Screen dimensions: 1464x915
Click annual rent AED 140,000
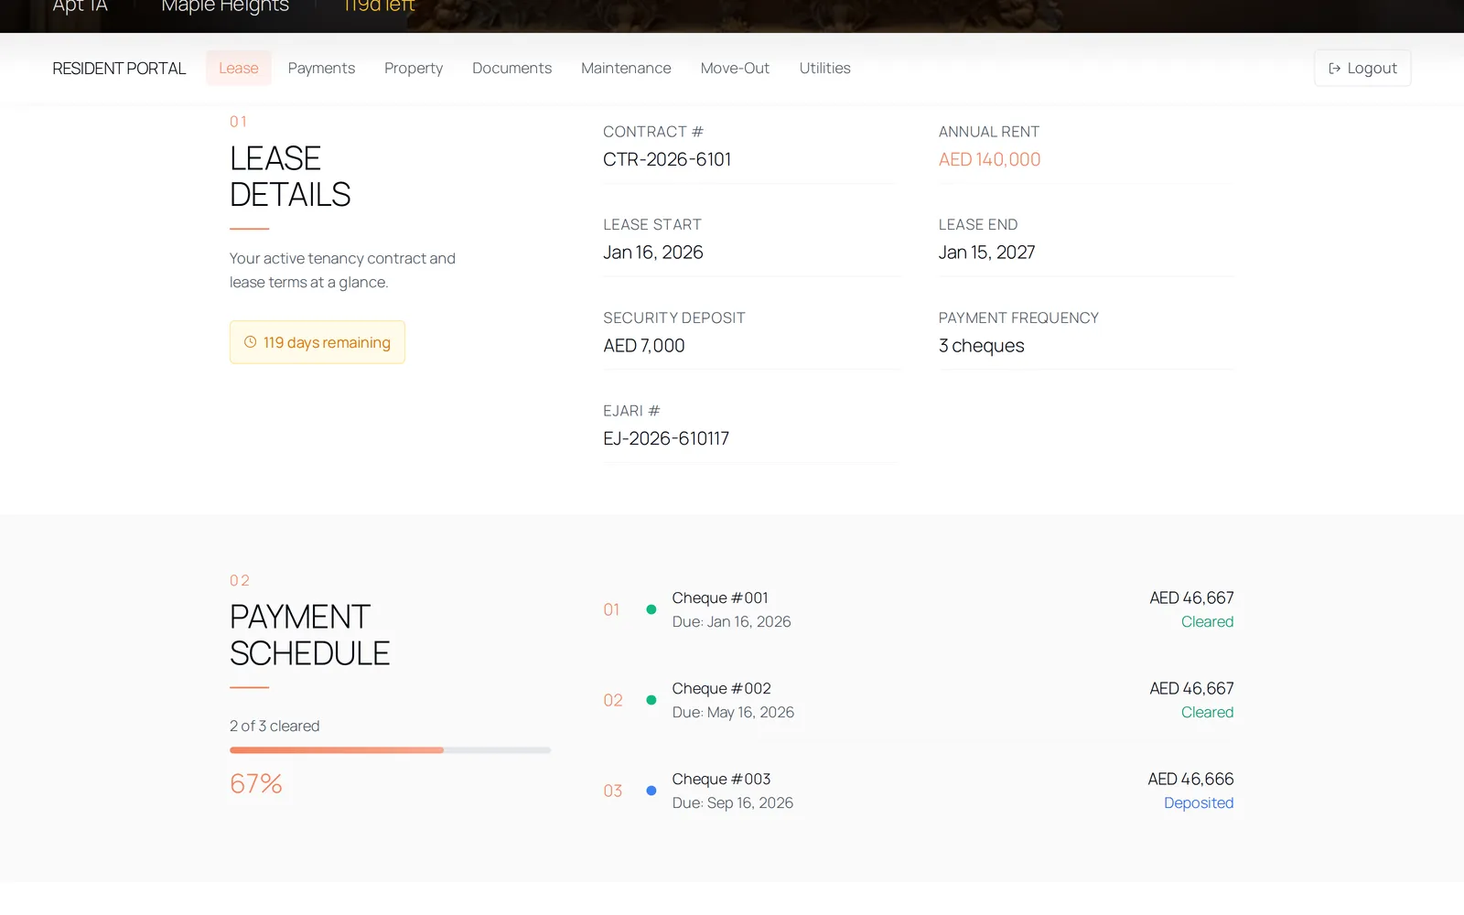[990, 159]
